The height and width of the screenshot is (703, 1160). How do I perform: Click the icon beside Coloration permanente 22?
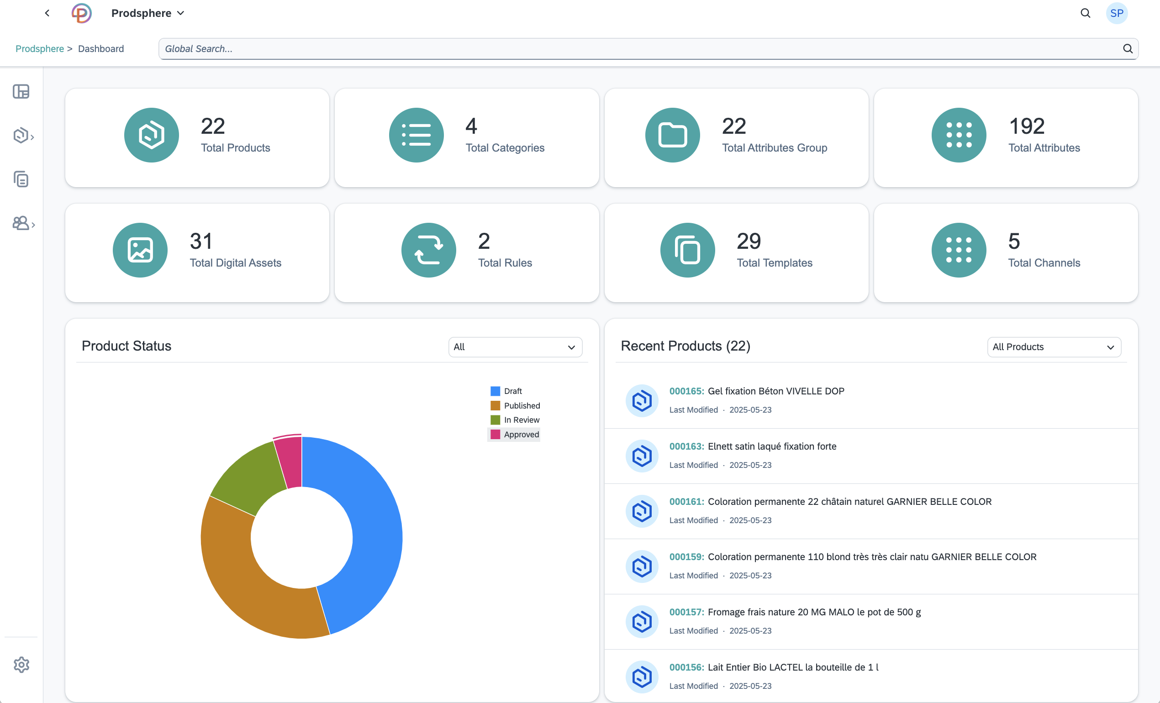pyautogui.click(x=642, y=511)
